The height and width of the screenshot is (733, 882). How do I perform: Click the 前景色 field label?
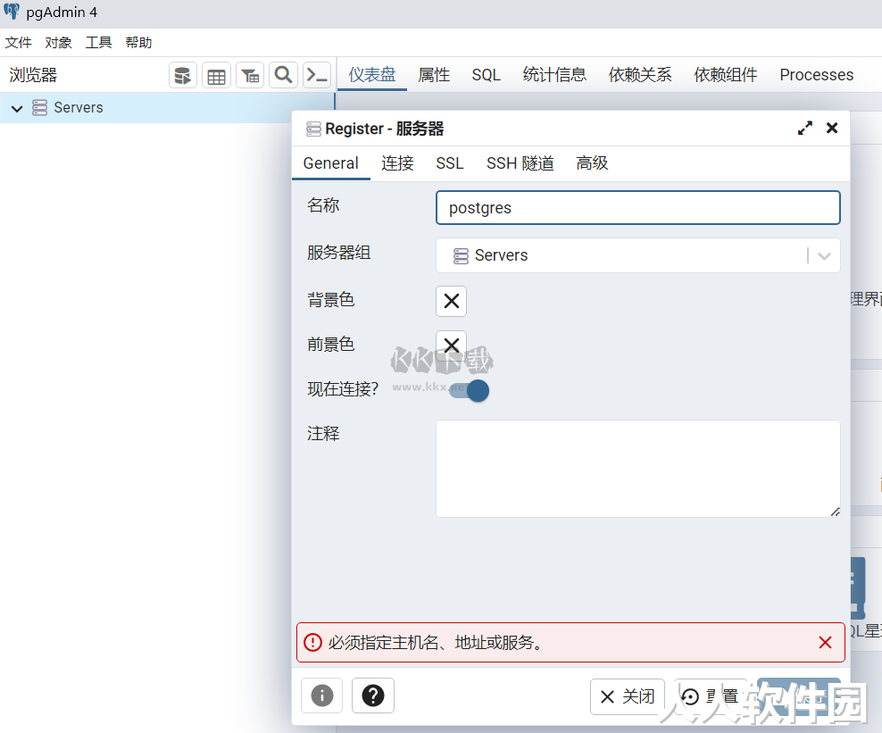pyautogui.click(x=330, y=345)
